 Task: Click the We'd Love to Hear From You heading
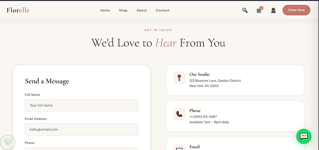click(x=158, y=43)
